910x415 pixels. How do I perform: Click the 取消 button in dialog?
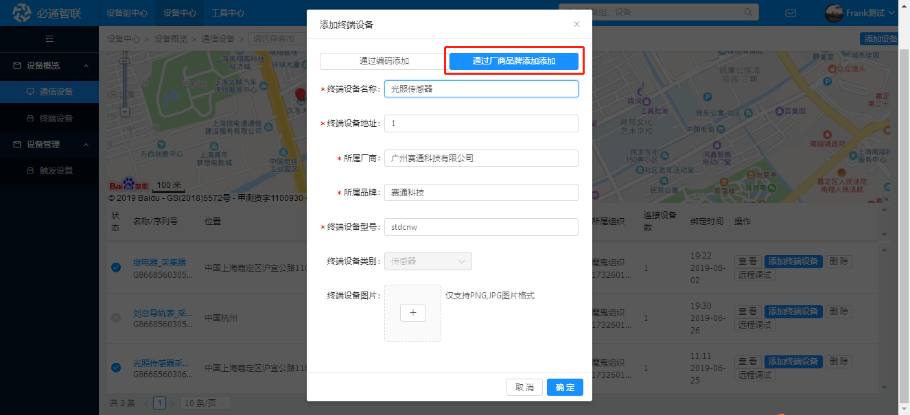[x=524, y=388]
